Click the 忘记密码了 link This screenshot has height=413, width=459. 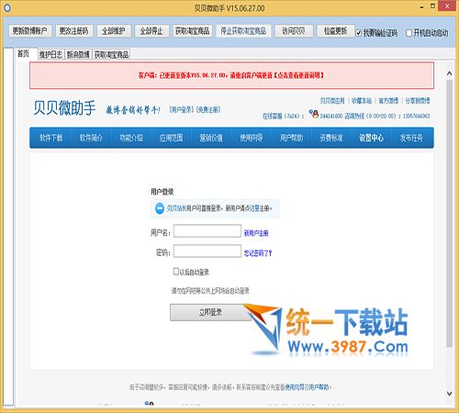(258, 253)
